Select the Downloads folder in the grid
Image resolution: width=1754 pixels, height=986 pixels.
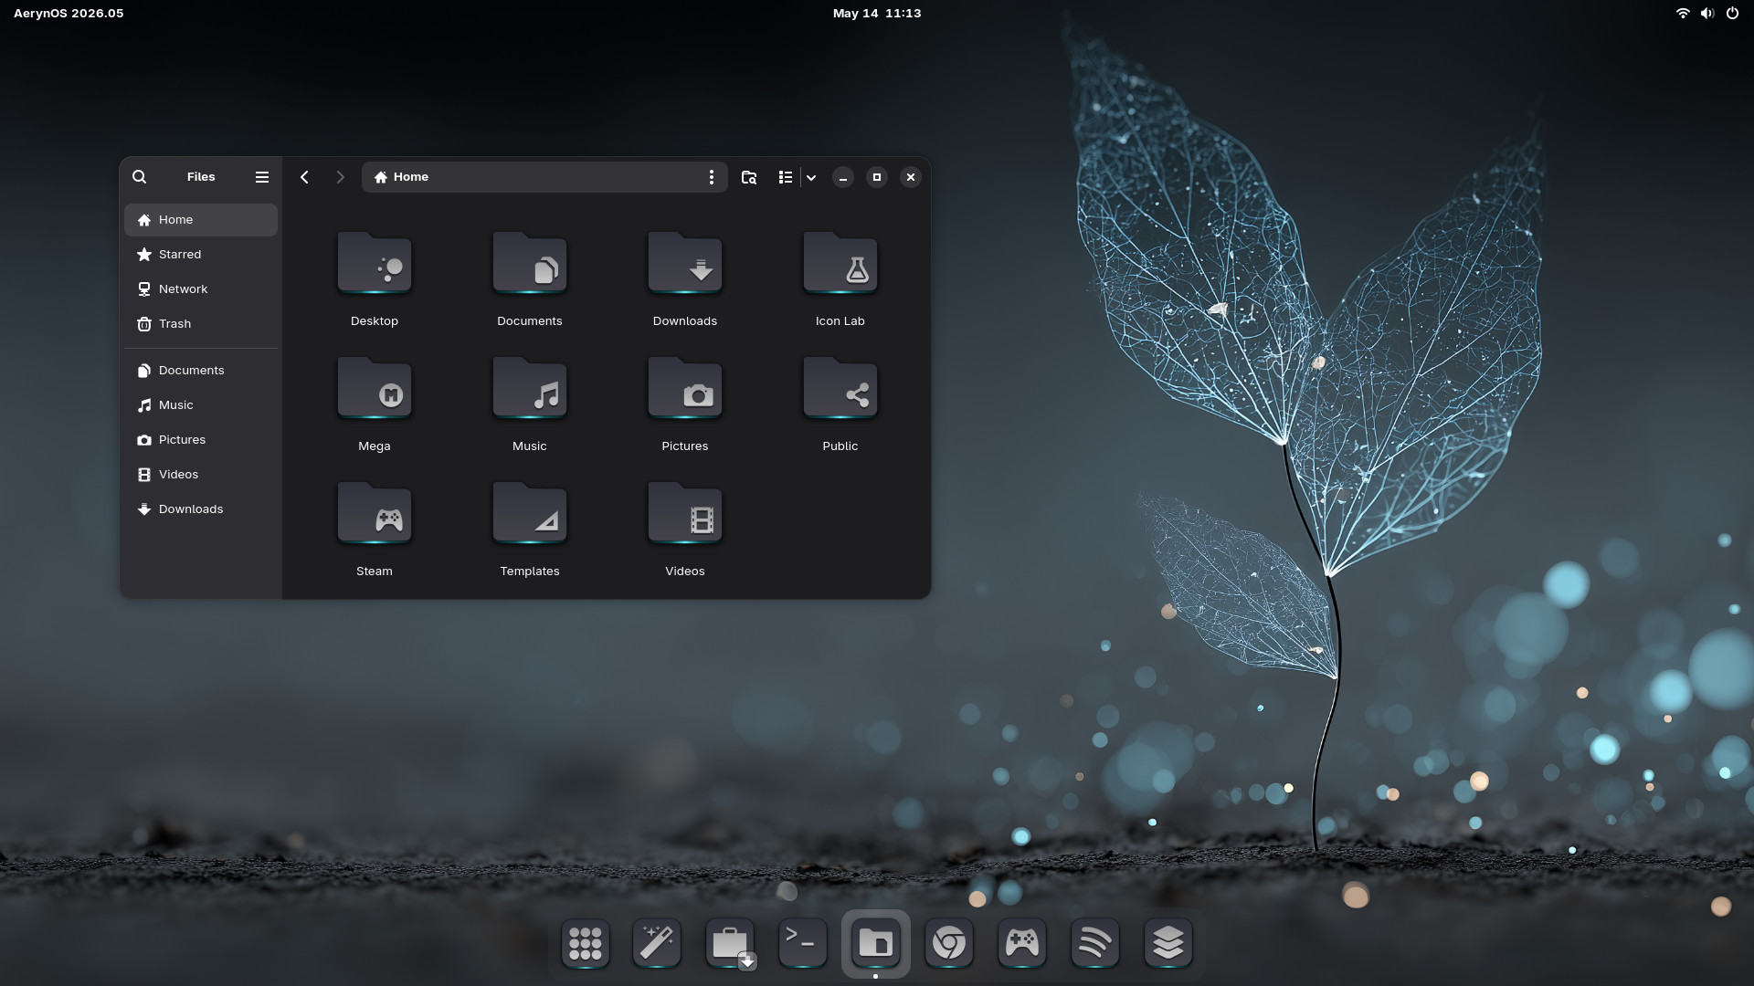[x=685, y=263]
